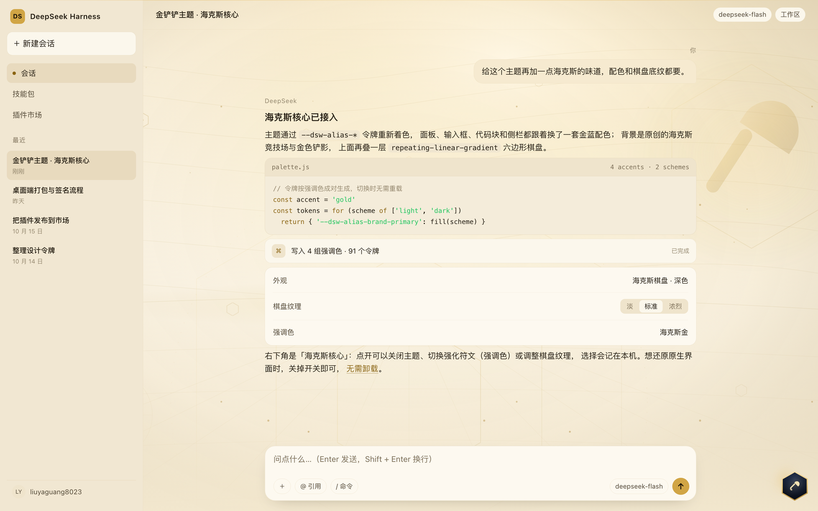Click the 已完成 status label
Screen dimensions: 818x511
(680, 251)
